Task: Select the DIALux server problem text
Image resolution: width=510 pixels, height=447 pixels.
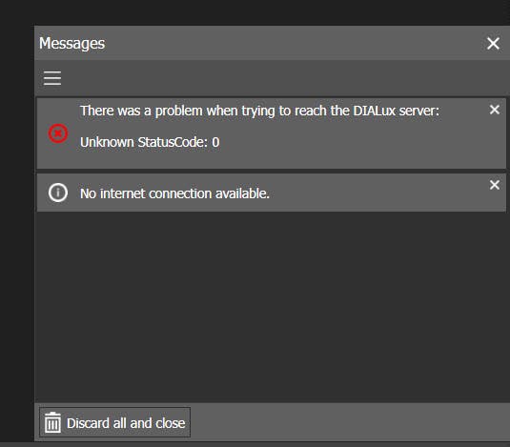Action: click(x=259, y=111)
